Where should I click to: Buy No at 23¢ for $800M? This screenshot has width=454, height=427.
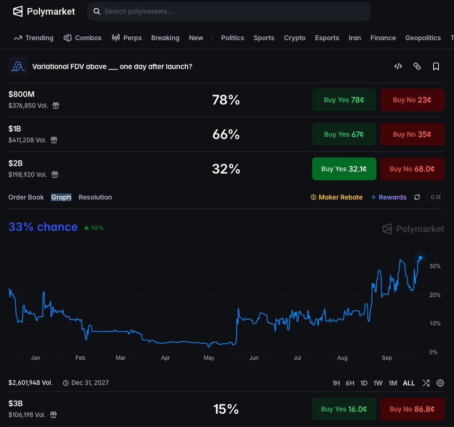point(412,100)
